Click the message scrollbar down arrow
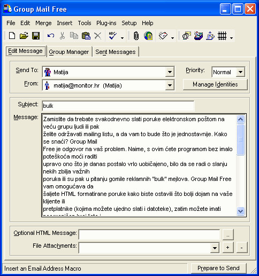Image resolution: width=259 pixels, height=276 pixels. coord(240,211)
